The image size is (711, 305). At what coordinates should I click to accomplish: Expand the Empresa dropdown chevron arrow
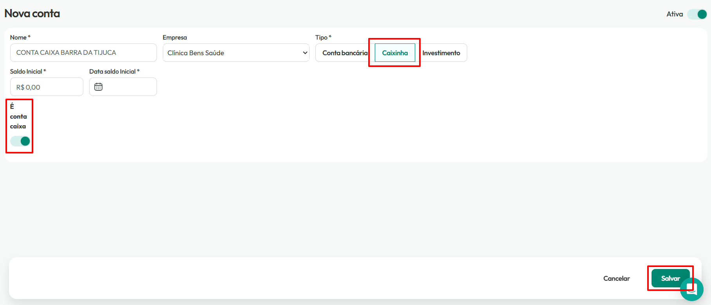click(x=305, y=53)
